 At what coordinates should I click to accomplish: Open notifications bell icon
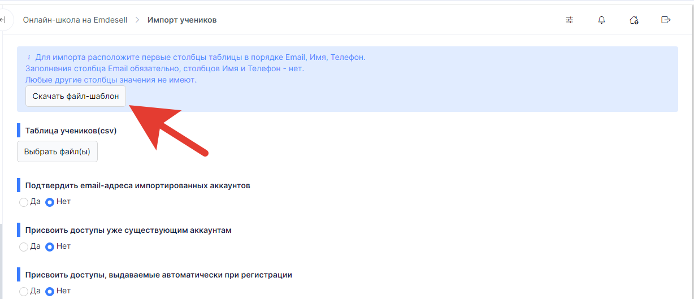tap(601, 20)
